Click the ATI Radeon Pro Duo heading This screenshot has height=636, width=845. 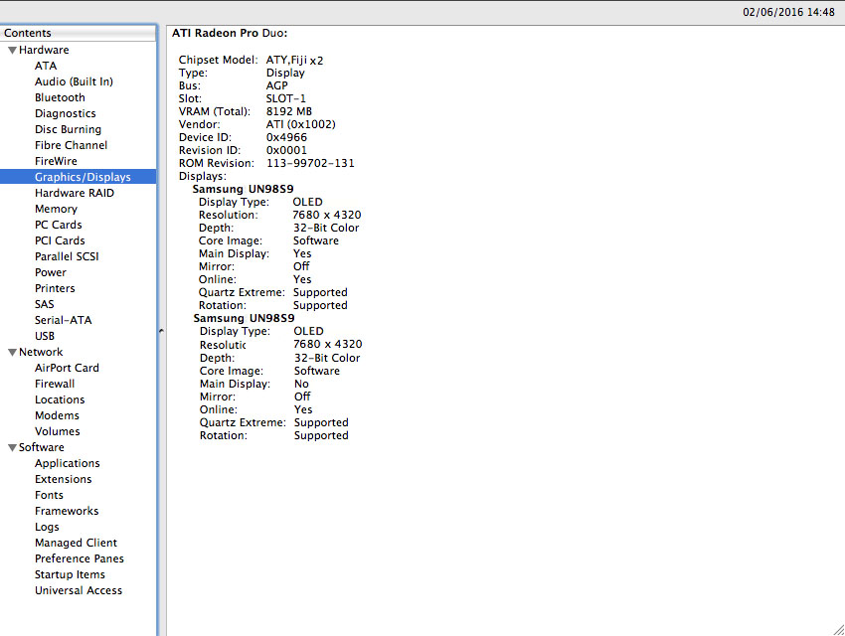click(230, 33)
